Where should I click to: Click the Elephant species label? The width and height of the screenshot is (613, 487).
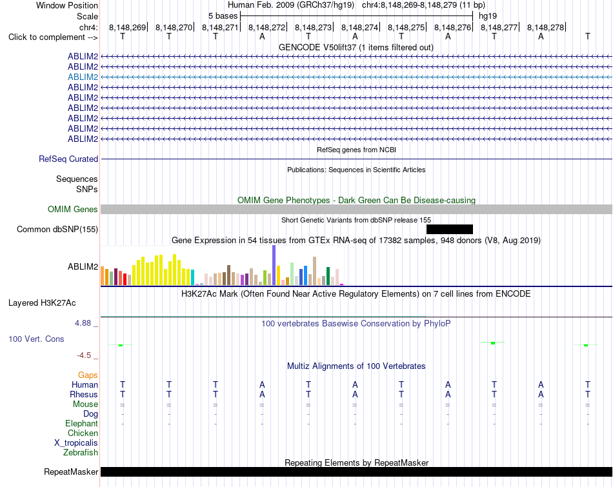tap(81, 424)
